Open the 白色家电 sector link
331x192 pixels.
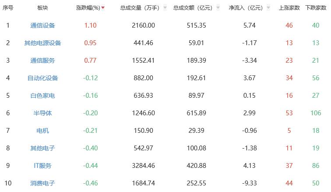coord(42,96)
